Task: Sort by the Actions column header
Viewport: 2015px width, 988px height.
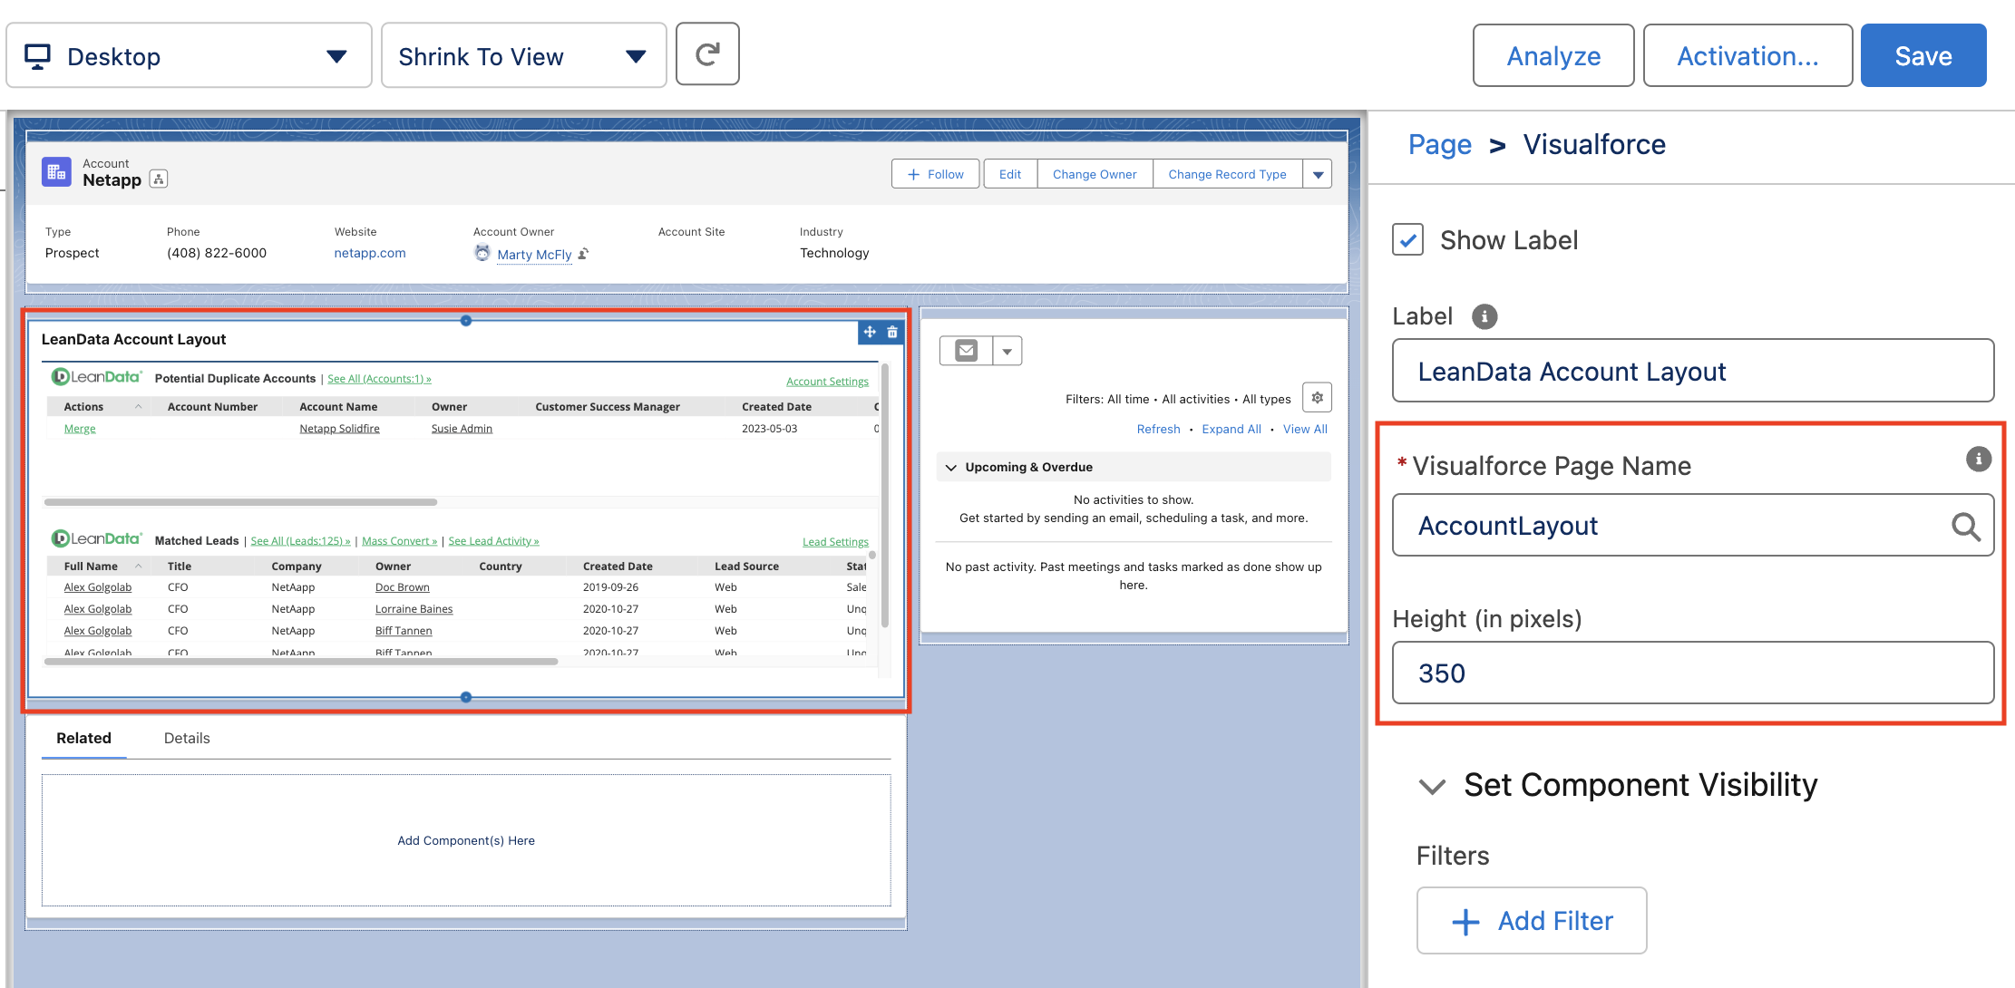Action: click(83, 407)
